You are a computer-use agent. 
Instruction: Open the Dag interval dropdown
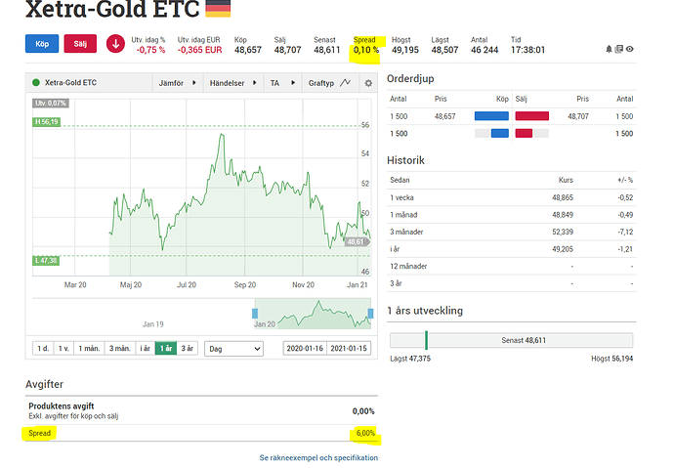(x=233, y=349)
